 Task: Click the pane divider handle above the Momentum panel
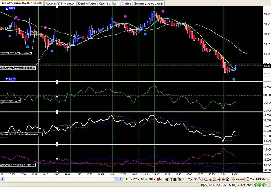57,81
